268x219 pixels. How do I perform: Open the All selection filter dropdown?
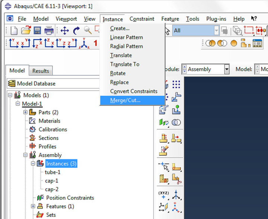click(217, 31)
